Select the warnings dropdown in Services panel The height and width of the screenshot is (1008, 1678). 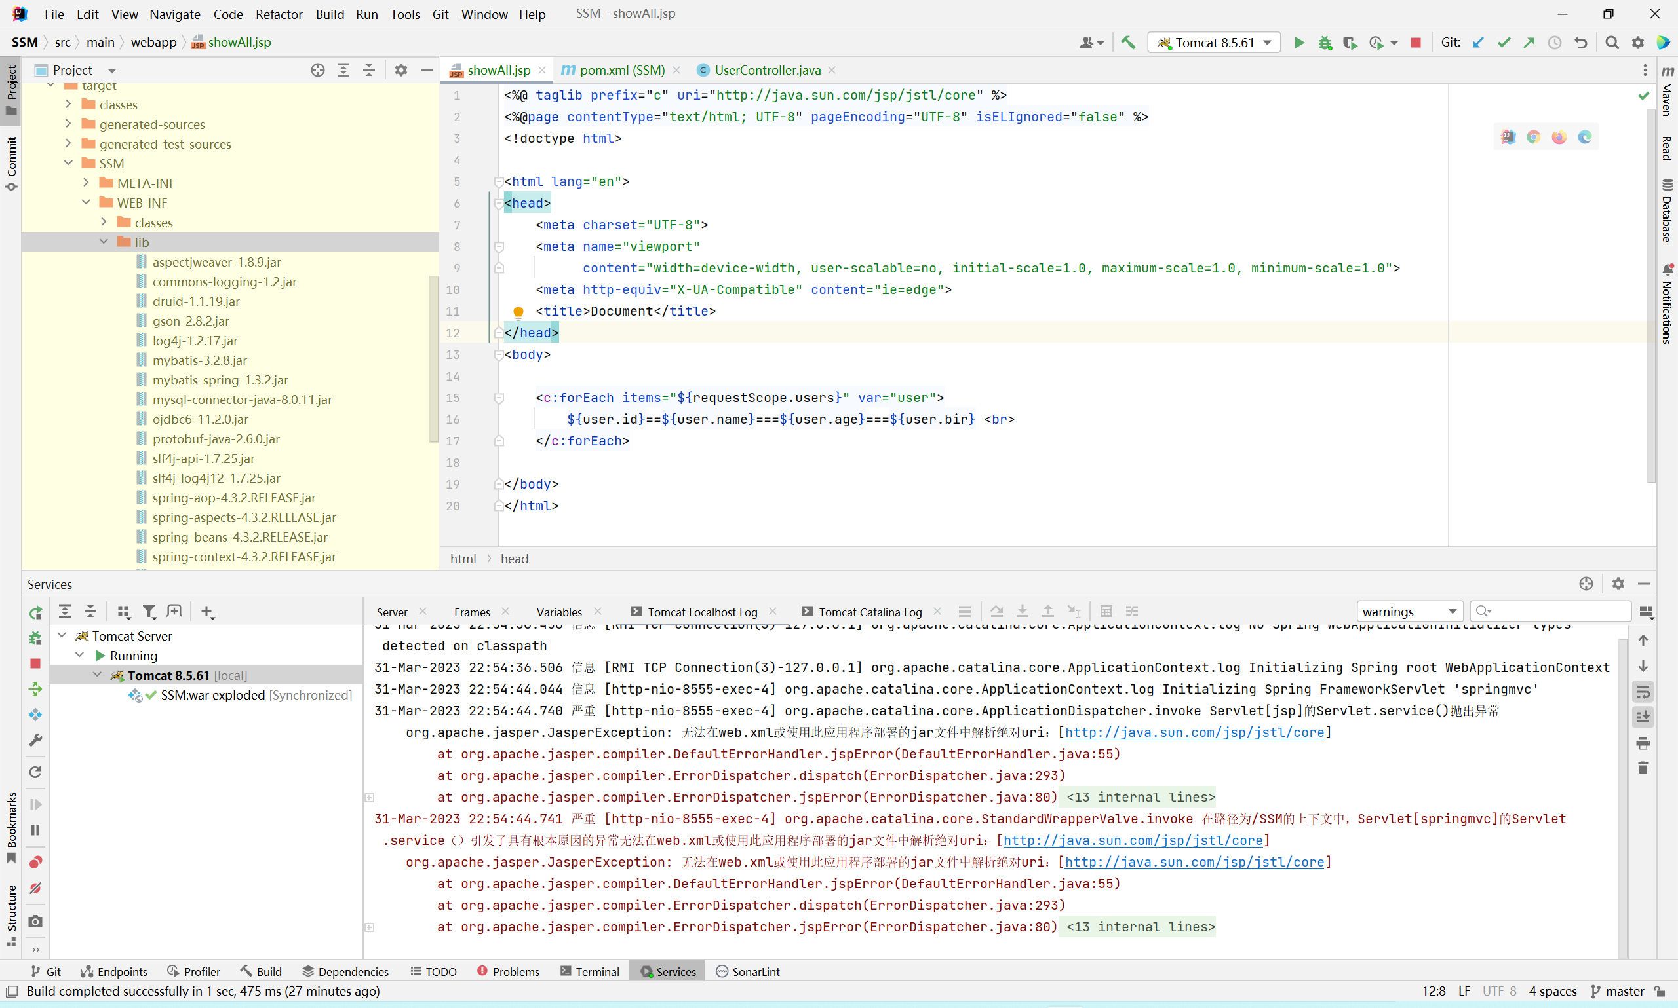tap(1409, 610)
